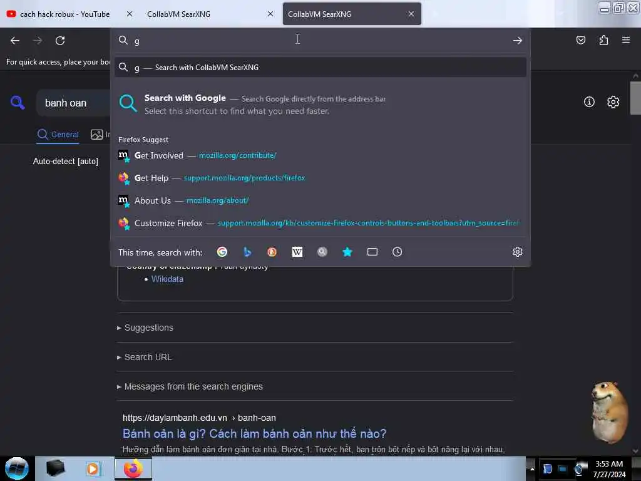The width and height of the screenshot is (641, 481).
Task: Choose the Search with Google shortcut tip
Action: (x=320, y=105)
